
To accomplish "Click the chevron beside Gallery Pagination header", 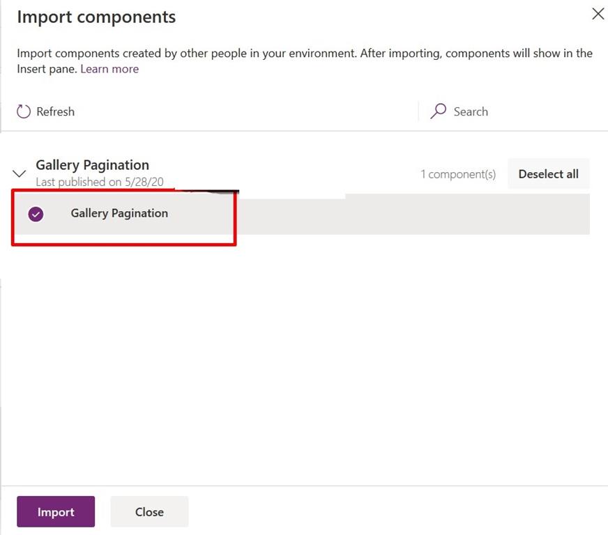I will click(19, 173).
